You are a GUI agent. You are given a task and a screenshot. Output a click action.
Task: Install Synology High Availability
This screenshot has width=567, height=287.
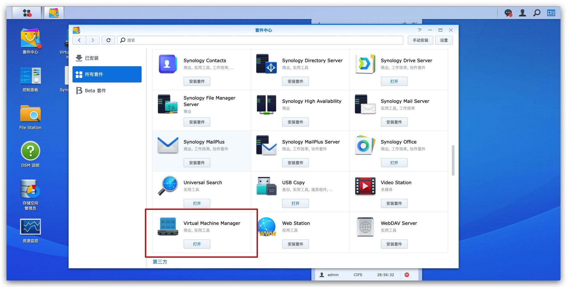(295, 122)
